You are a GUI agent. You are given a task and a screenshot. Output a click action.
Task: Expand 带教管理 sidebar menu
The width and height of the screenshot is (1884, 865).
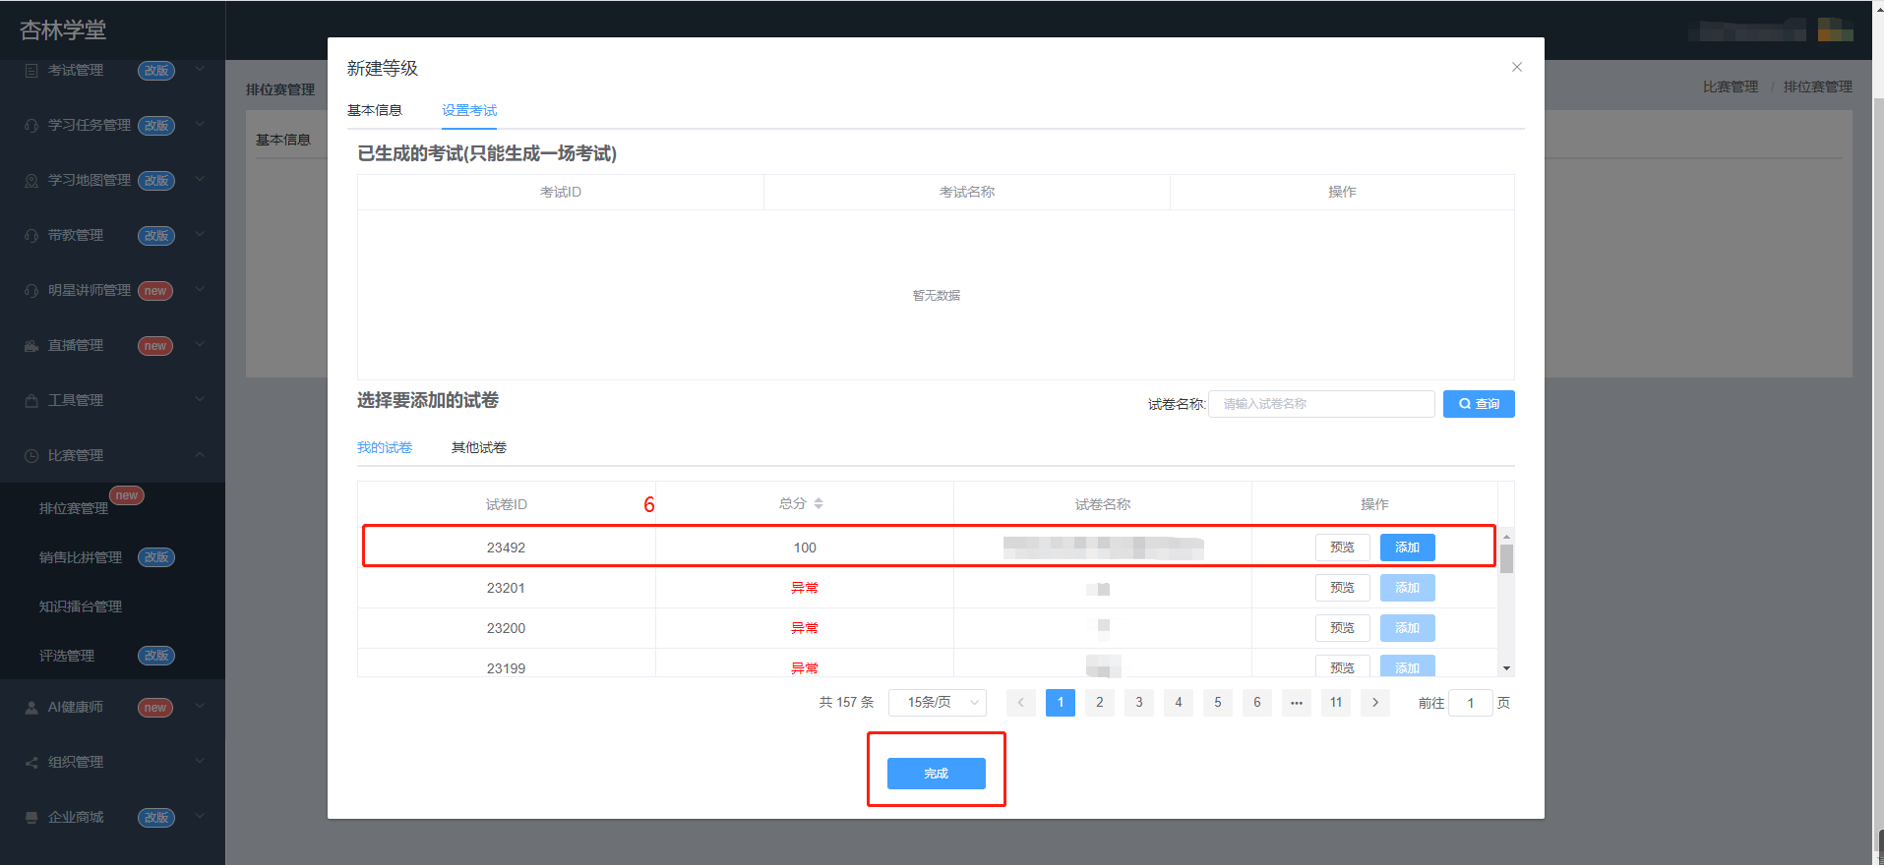pos(112,236)
